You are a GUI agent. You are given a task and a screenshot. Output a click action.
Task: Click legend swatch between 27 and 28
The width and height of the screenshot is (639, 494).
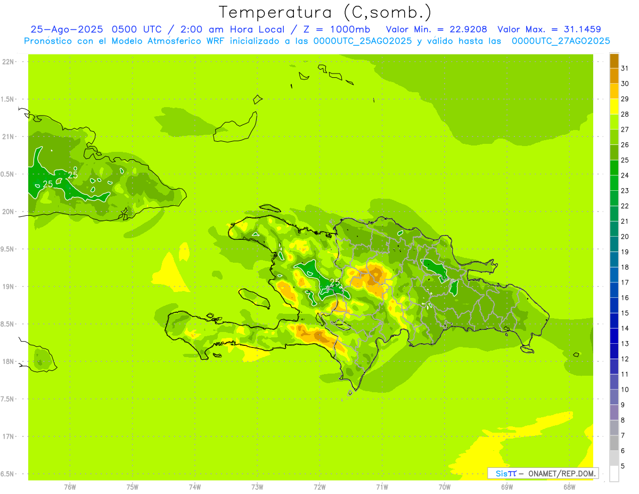[614, 122]
